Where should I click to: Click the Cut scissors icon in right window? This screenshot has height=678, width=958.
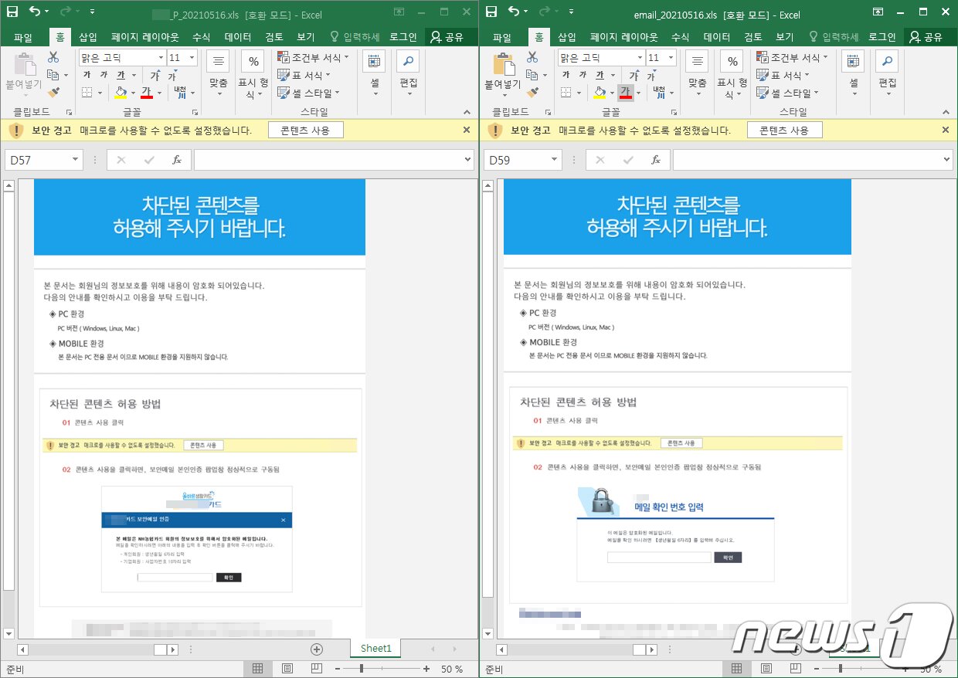(532, 57)
